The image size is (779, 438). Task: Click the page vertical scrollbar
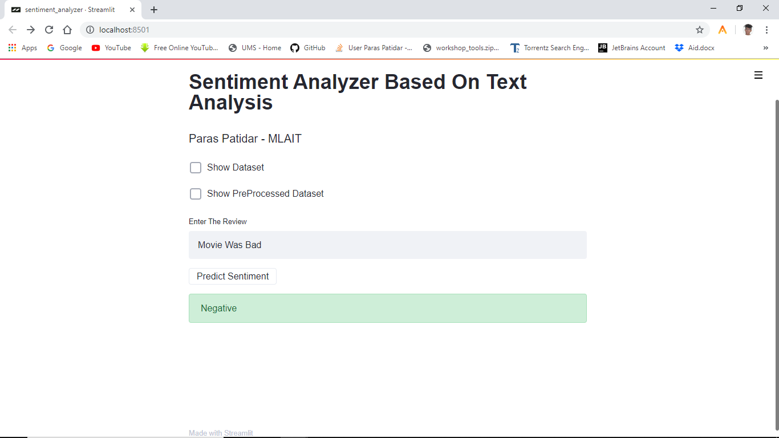pyautogui.click(x=776, y=262)
